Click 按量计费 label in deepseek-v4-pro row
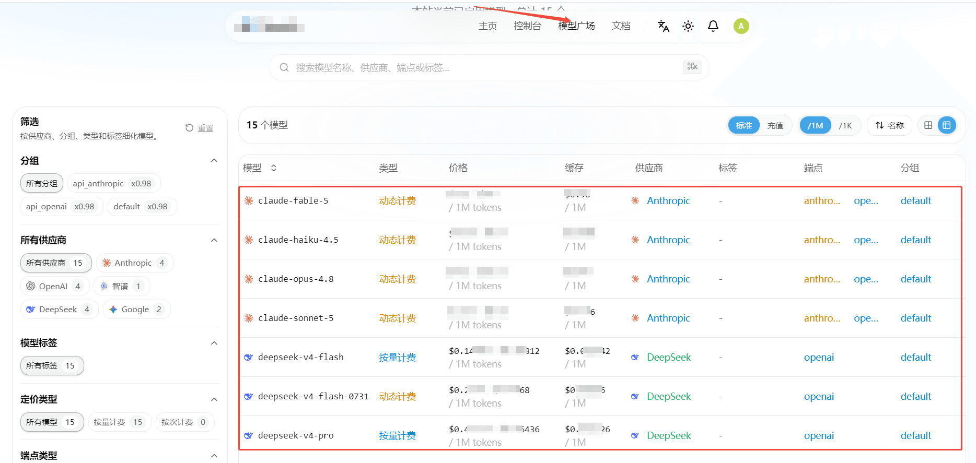This screenshot has height=463, width=976. click(x=398, y=436)
